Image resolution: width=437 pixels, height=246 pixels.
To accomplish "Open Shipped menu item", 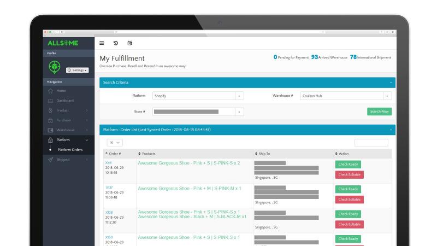I will (x=63, y=160).
